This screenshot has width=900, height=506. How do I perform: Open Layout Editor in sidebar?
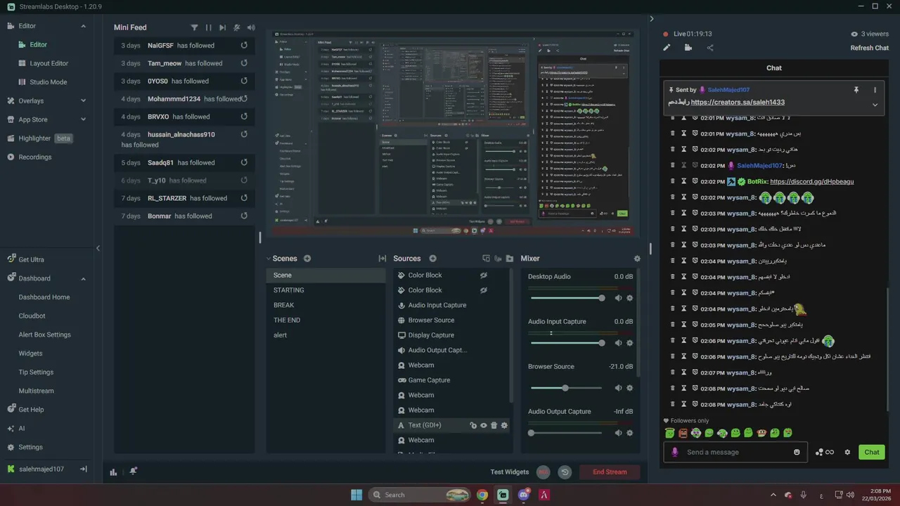pos(49,63)
